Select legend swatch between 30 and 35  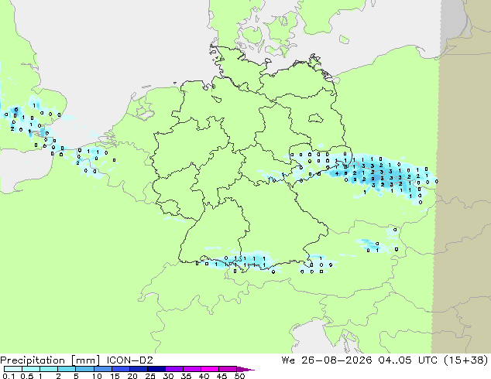tap(173, 369)
